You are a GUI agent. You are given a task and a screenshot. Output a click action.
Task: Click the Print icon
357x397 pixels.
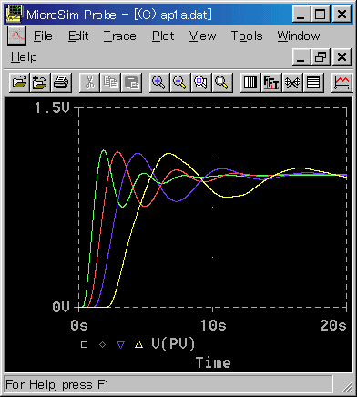tap(61, 83)
